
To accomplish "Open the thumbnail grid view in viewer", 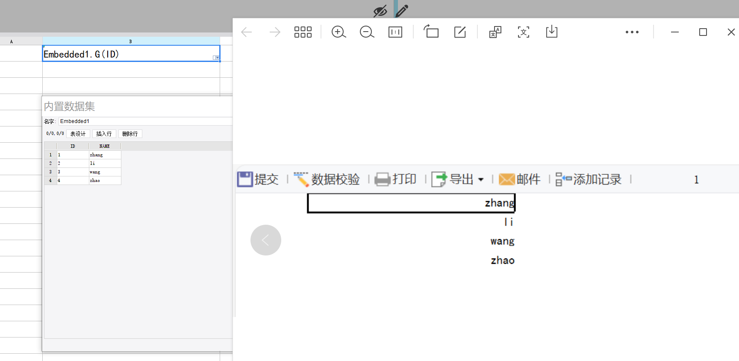I will pos(303,32).
